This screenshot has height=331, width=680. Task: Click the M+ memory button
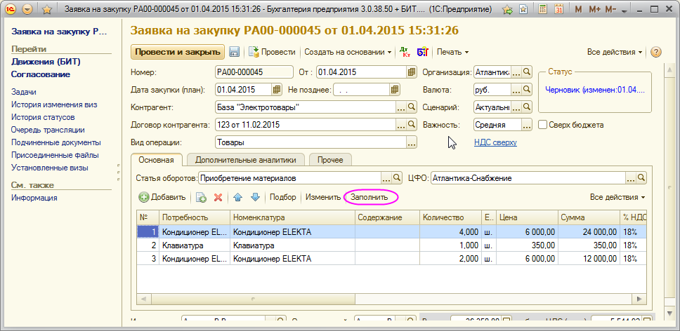594,9
